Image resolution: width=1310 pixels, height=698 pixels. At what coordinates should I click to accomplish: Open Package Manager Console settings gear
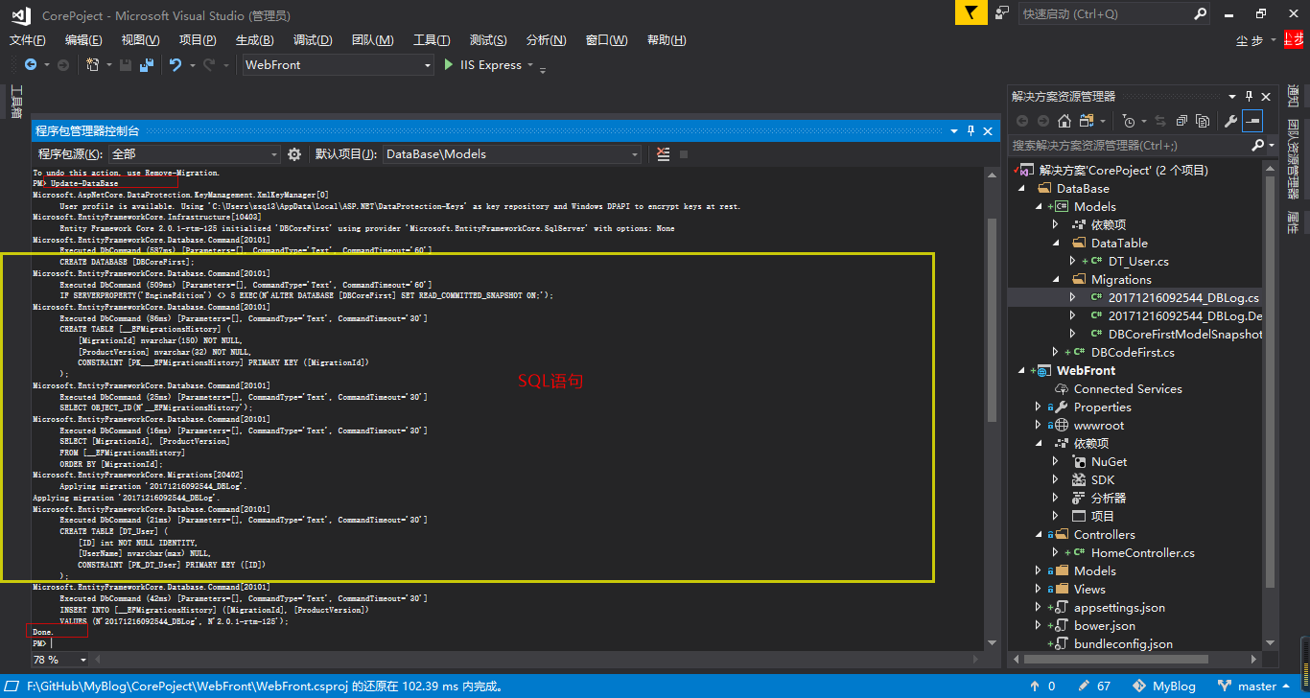tap(294, 154)
